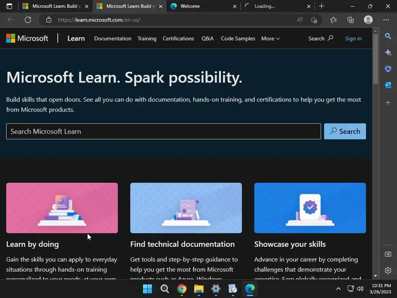Viewport: 397px width, 298px height.
Task: Click the blue Search button
Action: [x=345, y=131]
